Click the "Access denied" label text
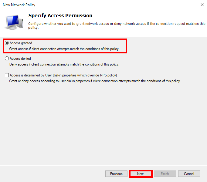 point(20,59)
